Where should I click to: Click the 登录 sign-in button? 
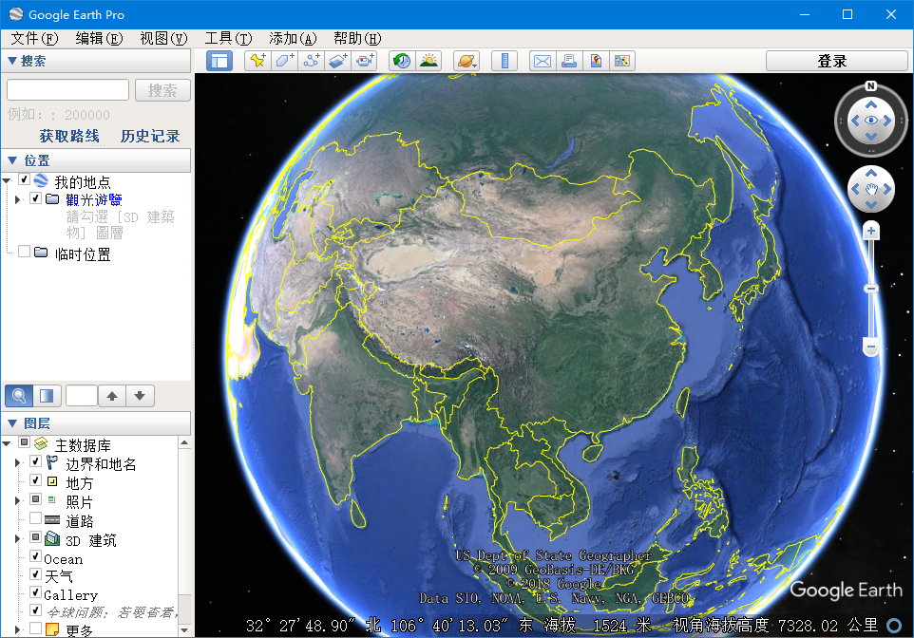pyautogui.click(x=836, y=61)
